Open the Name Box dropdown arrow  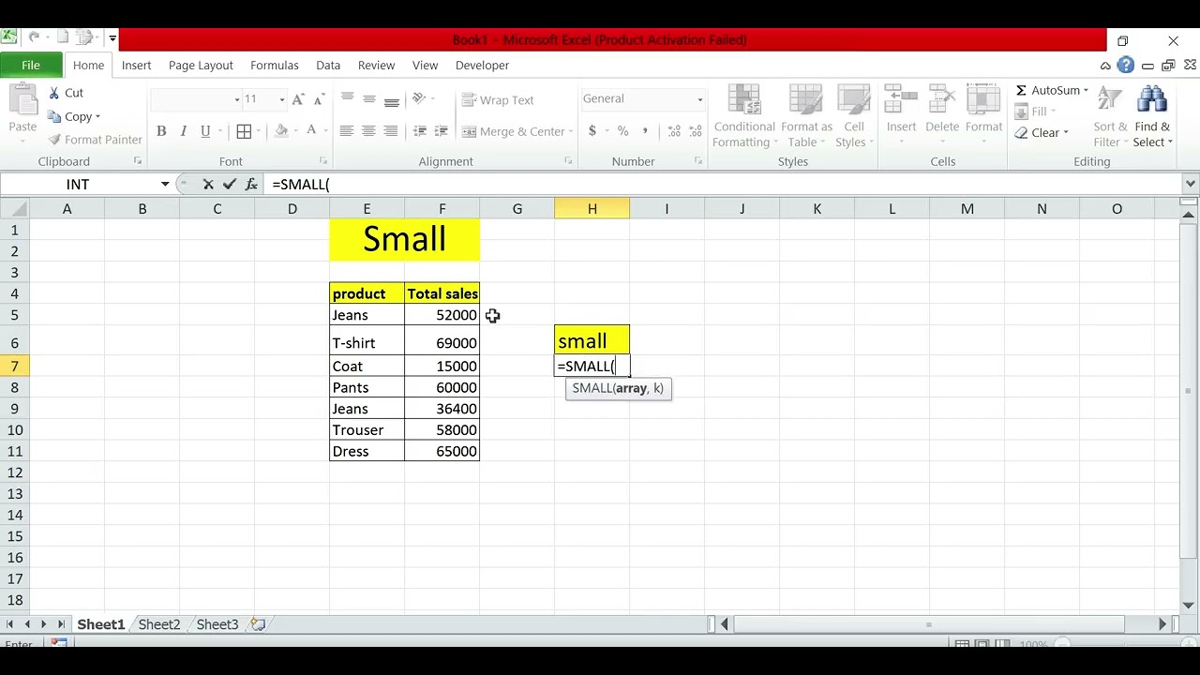(x=165, y=185)
